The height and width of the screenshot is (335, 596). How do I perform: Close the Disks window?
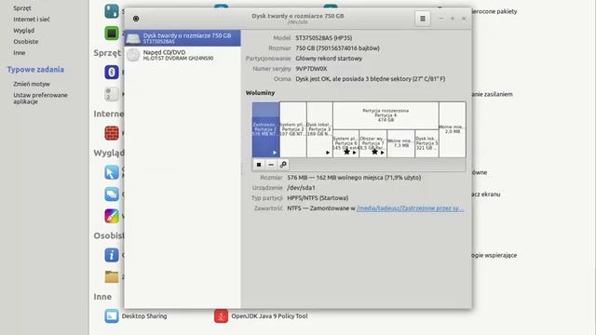464,19
